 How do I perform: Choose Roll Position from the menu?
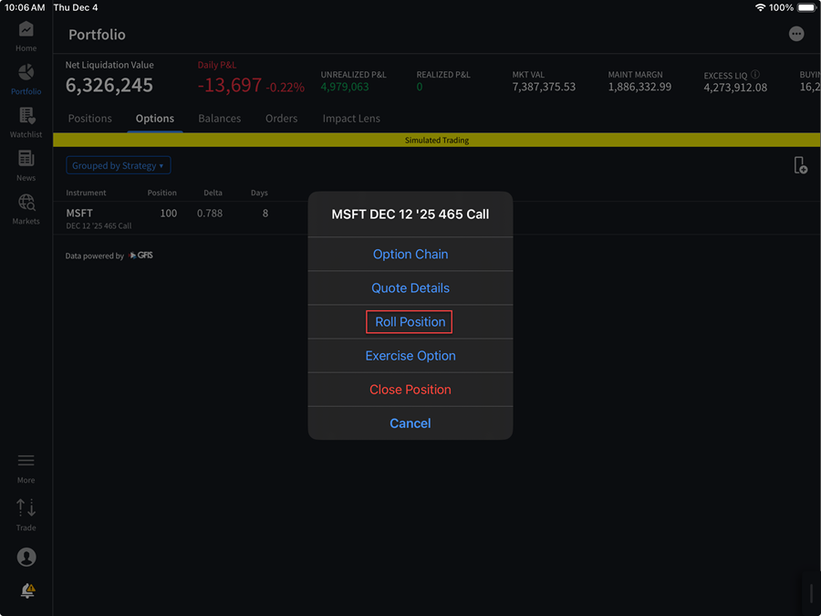coord(410,322)
